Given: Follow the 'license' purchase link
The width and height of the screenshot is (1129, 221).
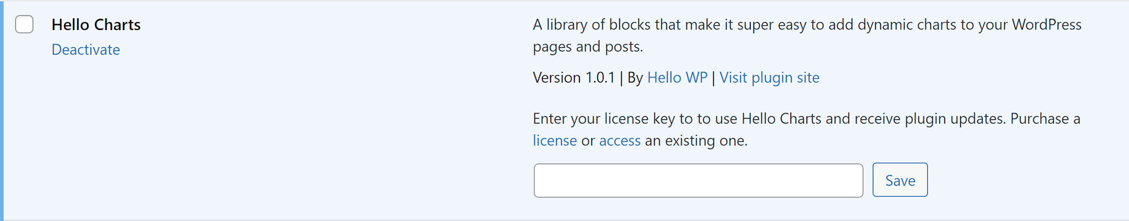Looking at the screenshot, I should tap(555, 141).
